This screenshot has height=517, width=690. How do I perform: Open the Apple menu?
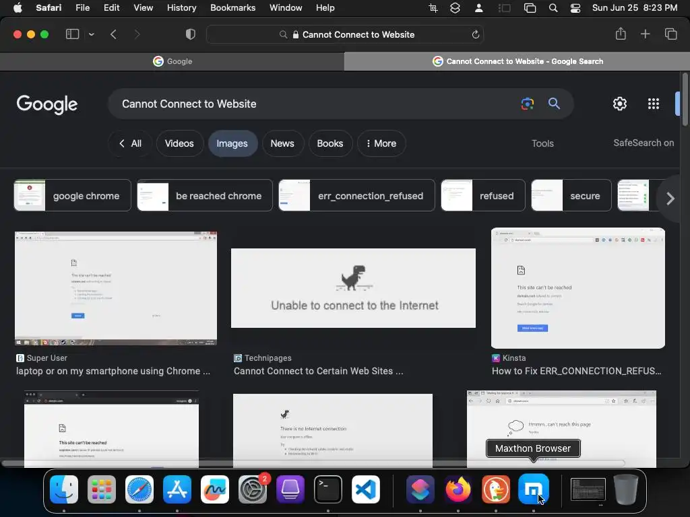18,8
